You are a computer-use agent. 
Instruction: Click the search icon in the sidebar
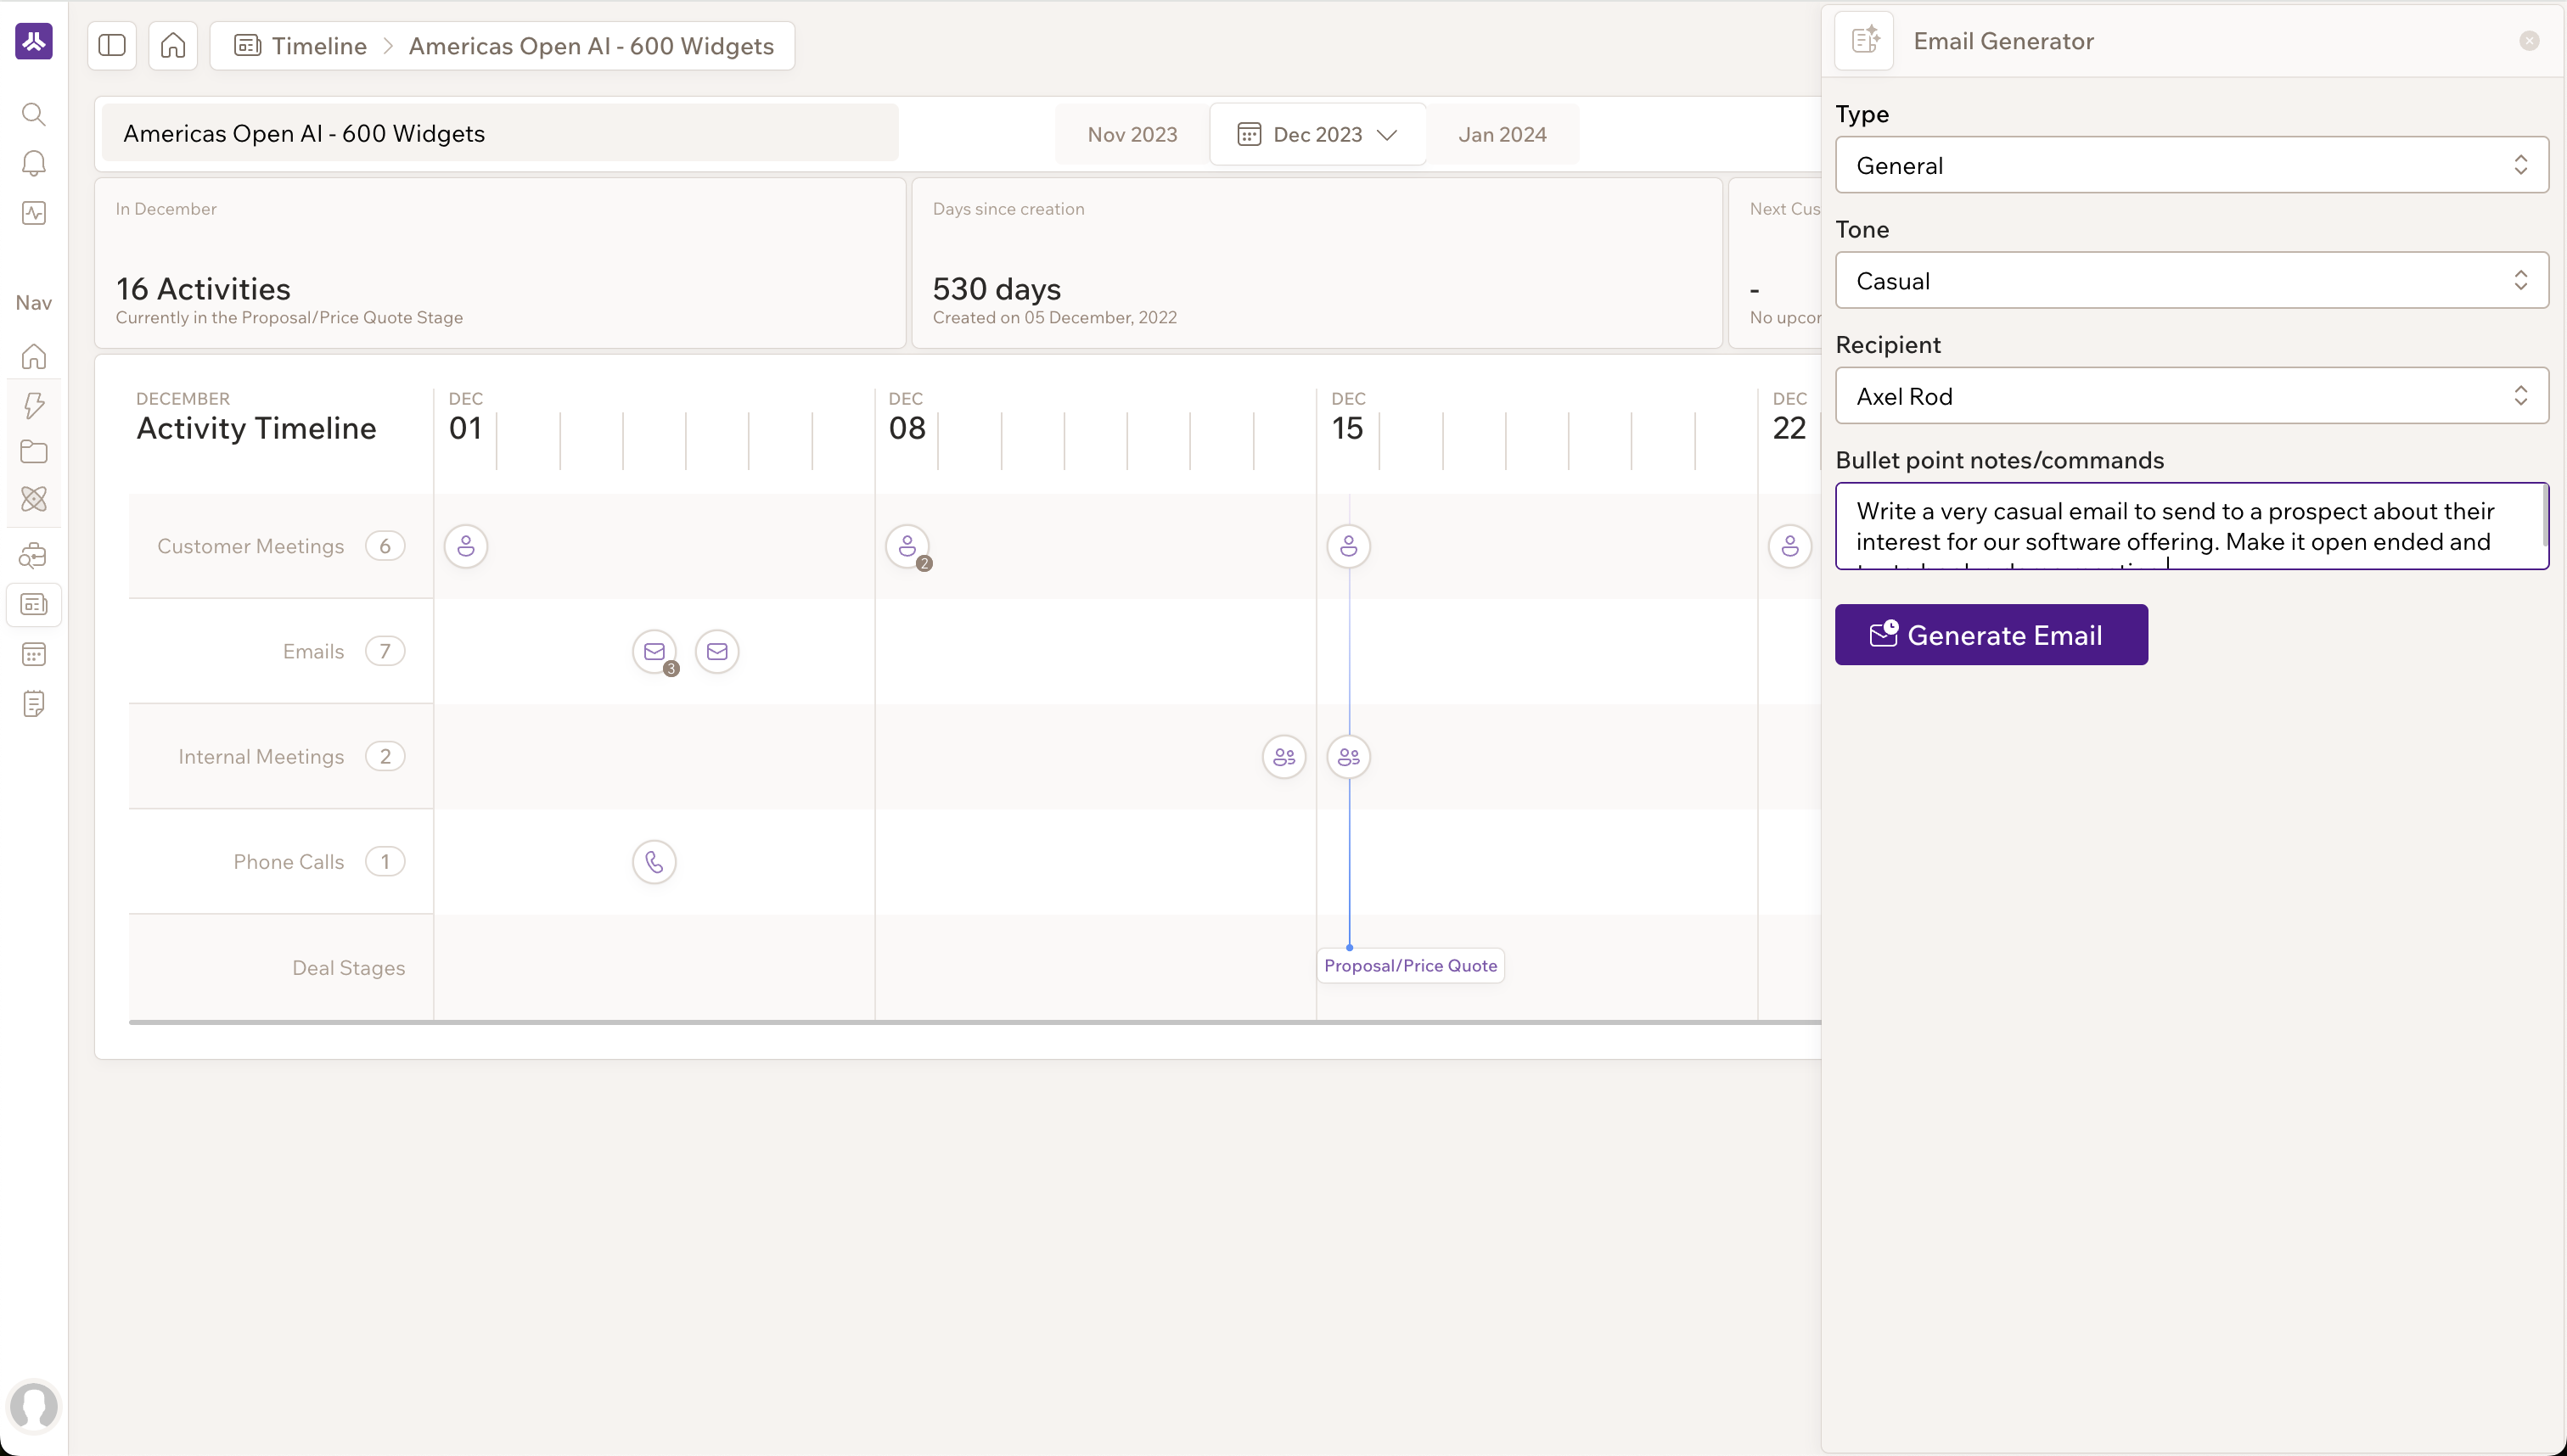(x=34, y=114)
